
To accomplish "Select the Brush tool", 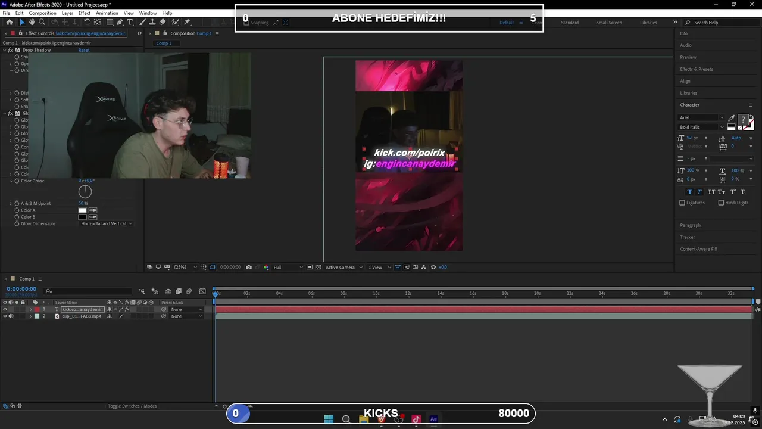I will [143, 22].
